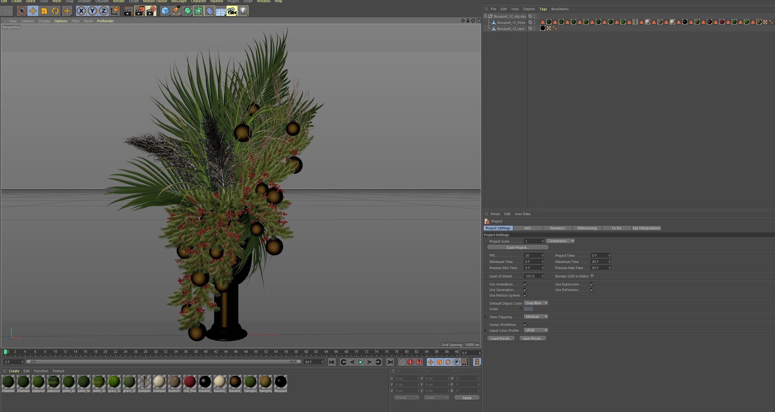The height and width of the screenshot is (412, 775).
Task: Switch to the Referencing tab
Action: pyautogui.click(x=587, y=228)
